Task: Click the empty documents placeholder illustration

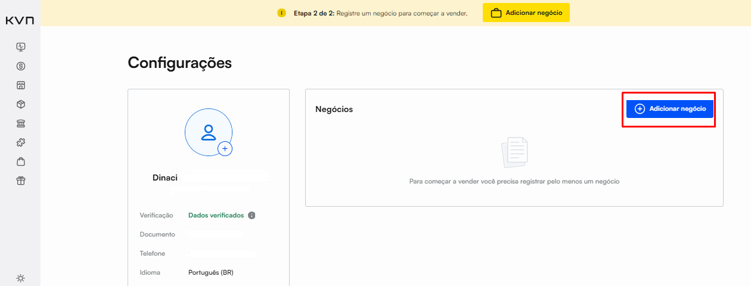Action: [x=514, y=153]
